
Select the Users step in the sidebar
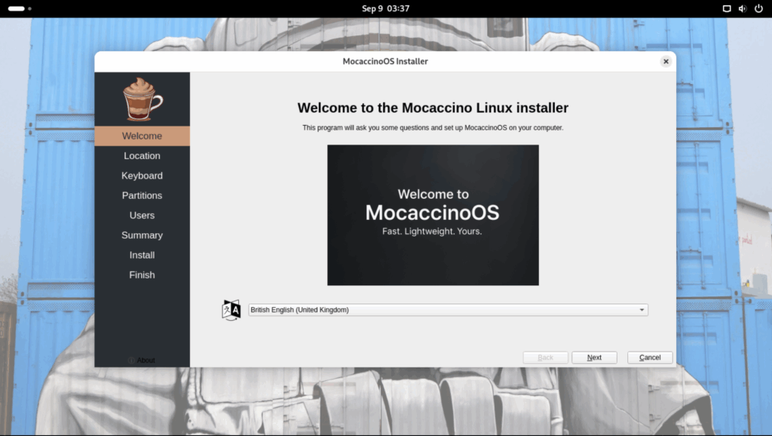[142, 215]
